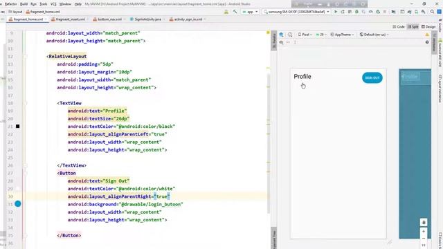
Task: Open the Window menu
Action: tap(65, 4)
